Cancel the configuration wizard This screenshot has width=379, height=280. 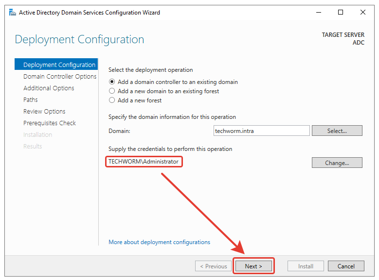345,266
